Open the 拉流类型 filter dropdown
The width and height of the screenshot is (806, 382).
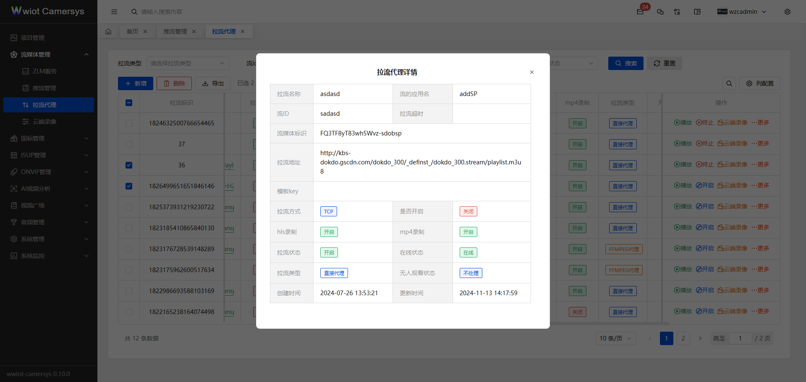(x=187, y=63)
